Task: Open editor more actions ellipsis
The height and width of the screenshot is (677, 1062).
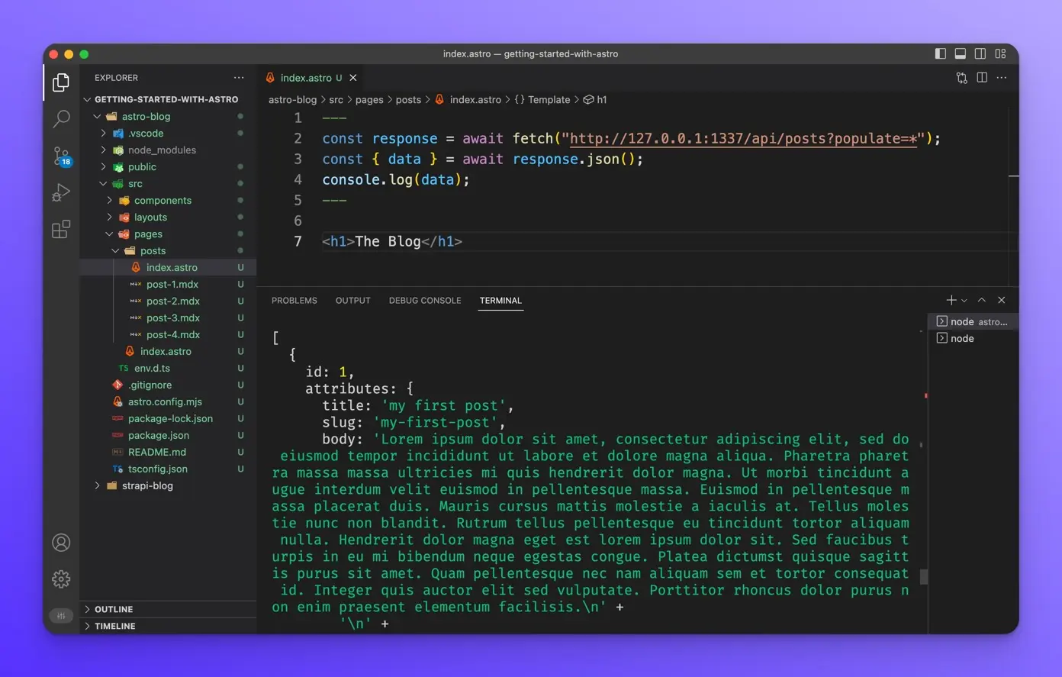Action: 1002,78
